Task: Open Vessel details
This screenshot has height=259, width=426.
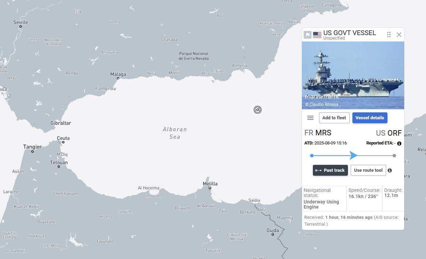Action: tap(370, 118)
